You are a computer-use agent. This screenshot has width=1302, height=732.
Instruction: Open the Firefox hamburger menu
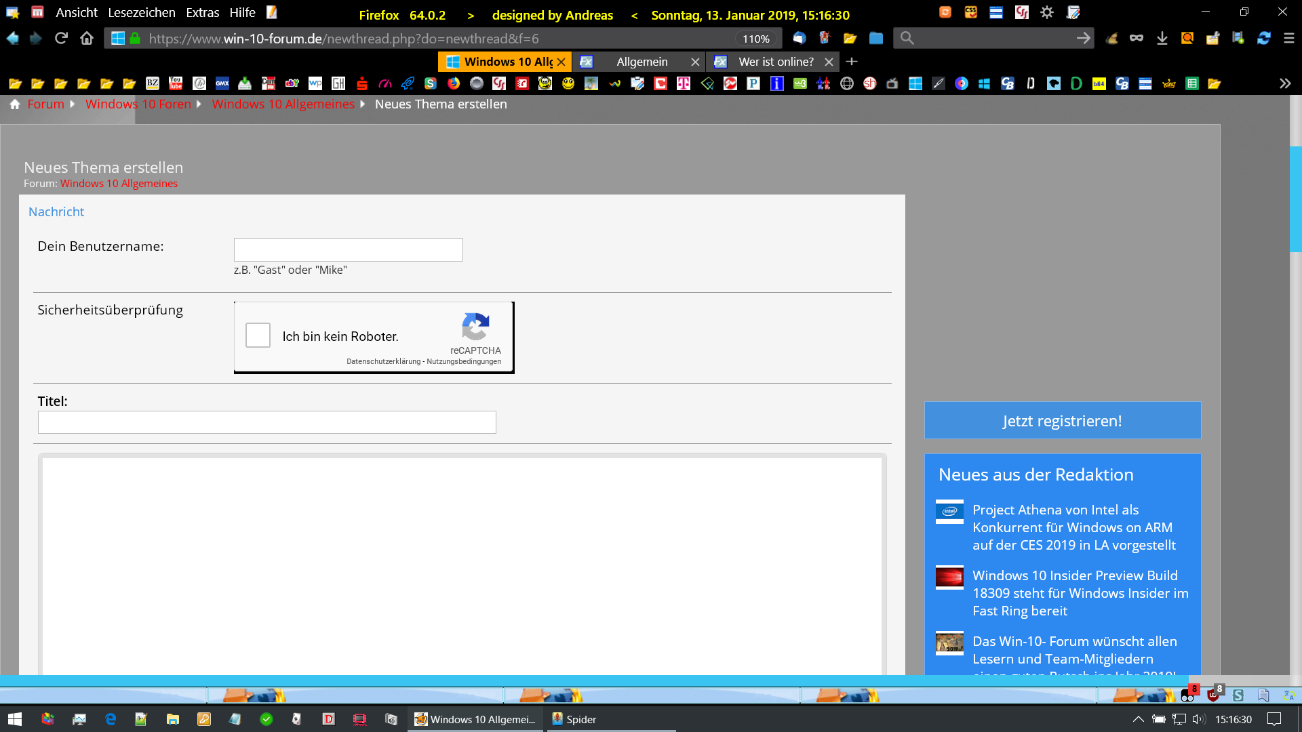(x=1289, y=39)
